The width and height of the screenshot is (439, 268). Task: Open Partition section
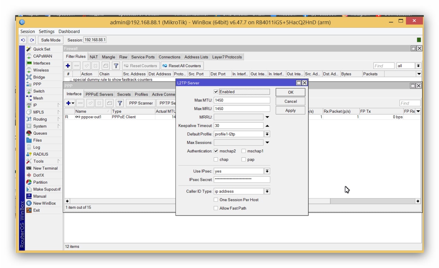point(40,182)
